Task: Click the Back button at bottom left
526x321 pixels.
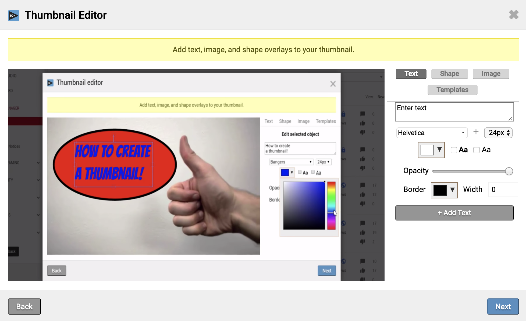Action: [x=24, y=306]
